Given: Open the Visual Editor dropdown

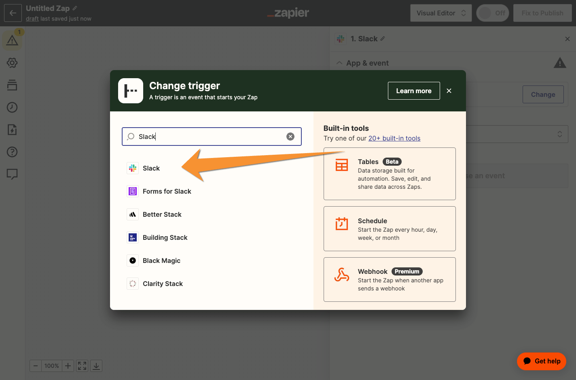Looking at the screenshot, I should pyautogui.click(x=441, y=13).
